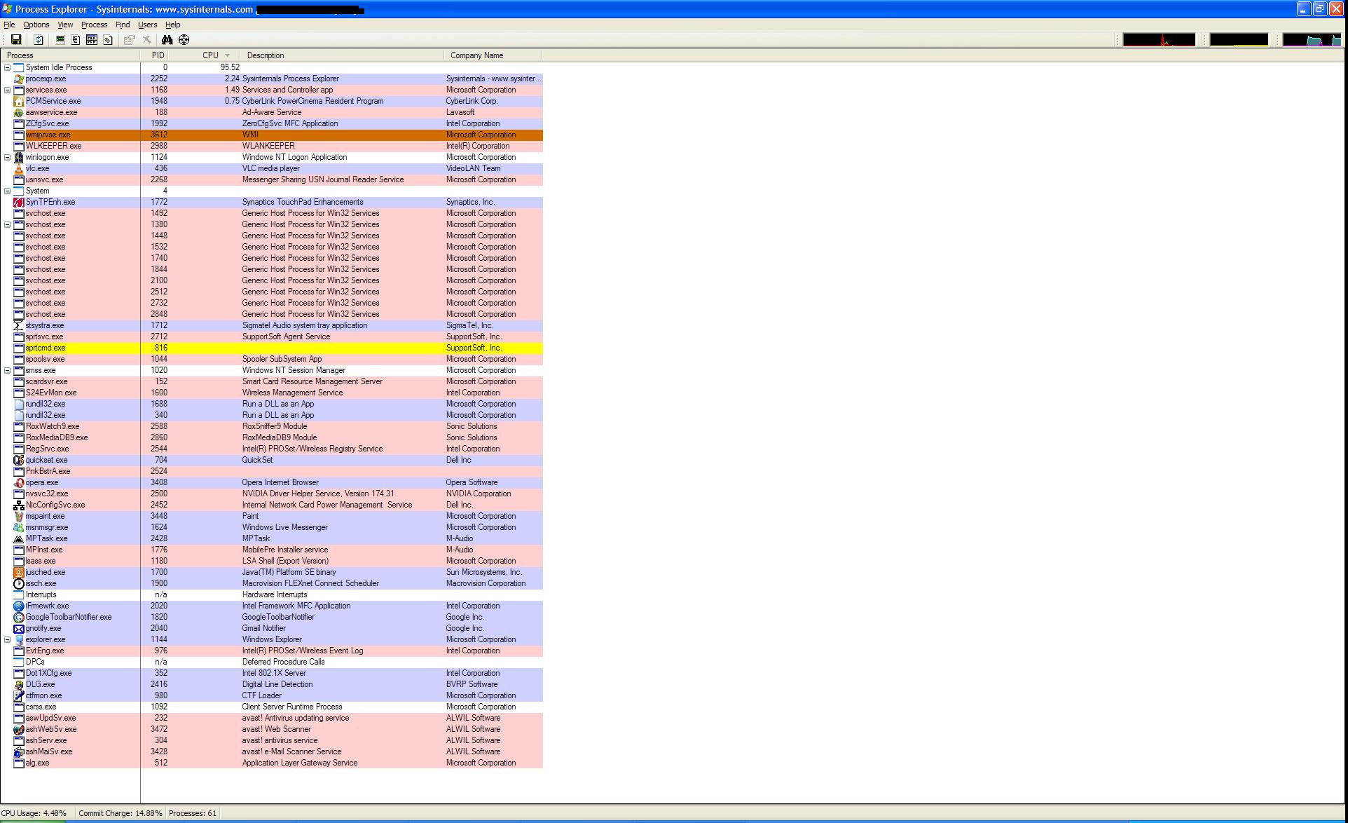Screen dimensions: 1348x823
Task: Click the iFrmewrk.exe globe icon
Action: (x=19, y=606)
